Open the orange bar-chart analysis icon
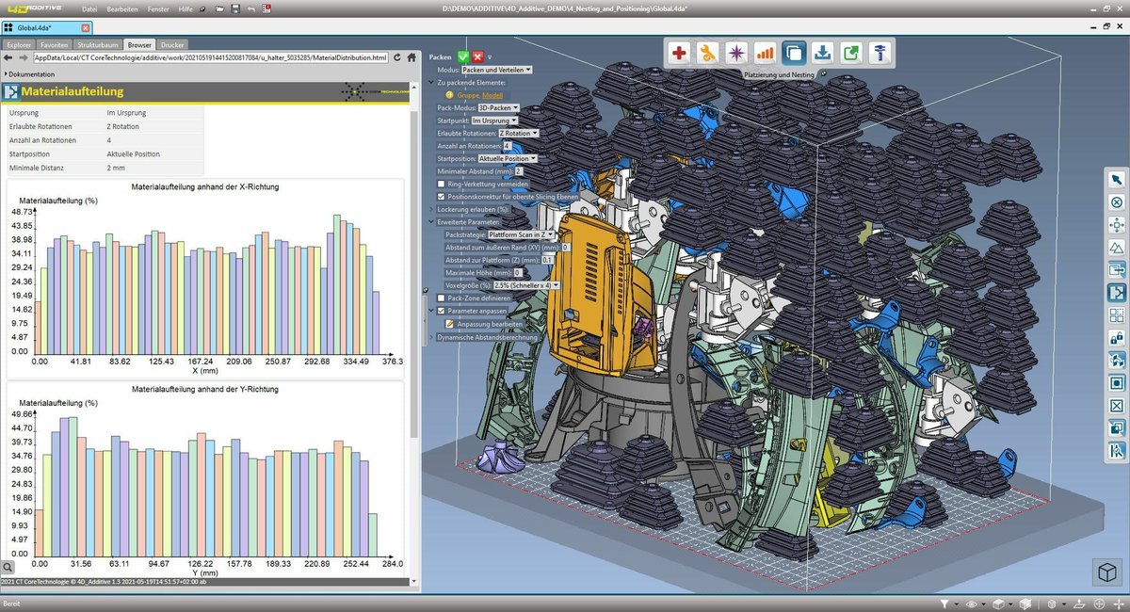 click(766, 53)
